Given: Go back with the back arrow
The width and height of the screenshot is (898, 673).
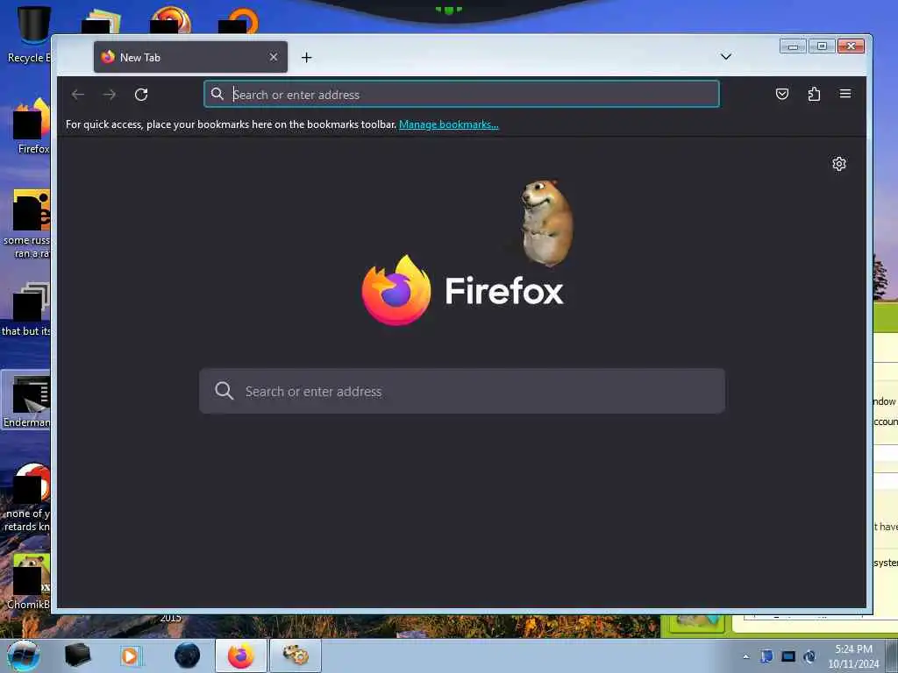Looking at the screenshot, I should pyautogui.click(x=78, y=95).
